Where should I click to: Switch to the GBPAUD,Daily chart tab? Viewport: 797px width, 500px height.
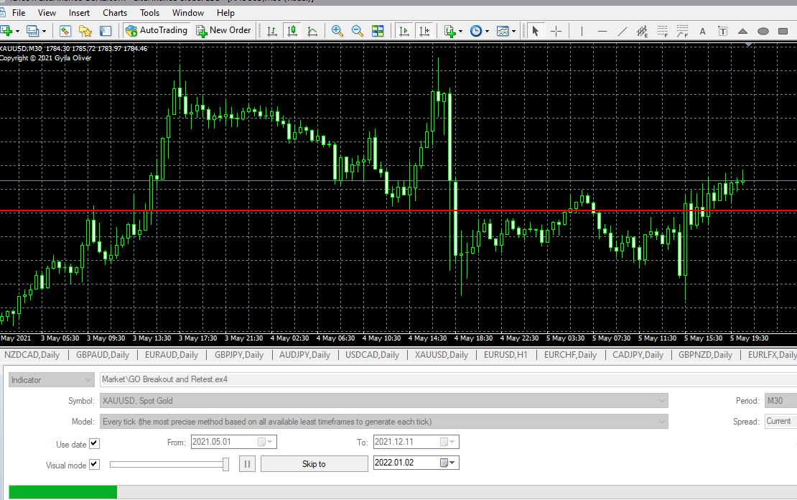pos(103,355)
